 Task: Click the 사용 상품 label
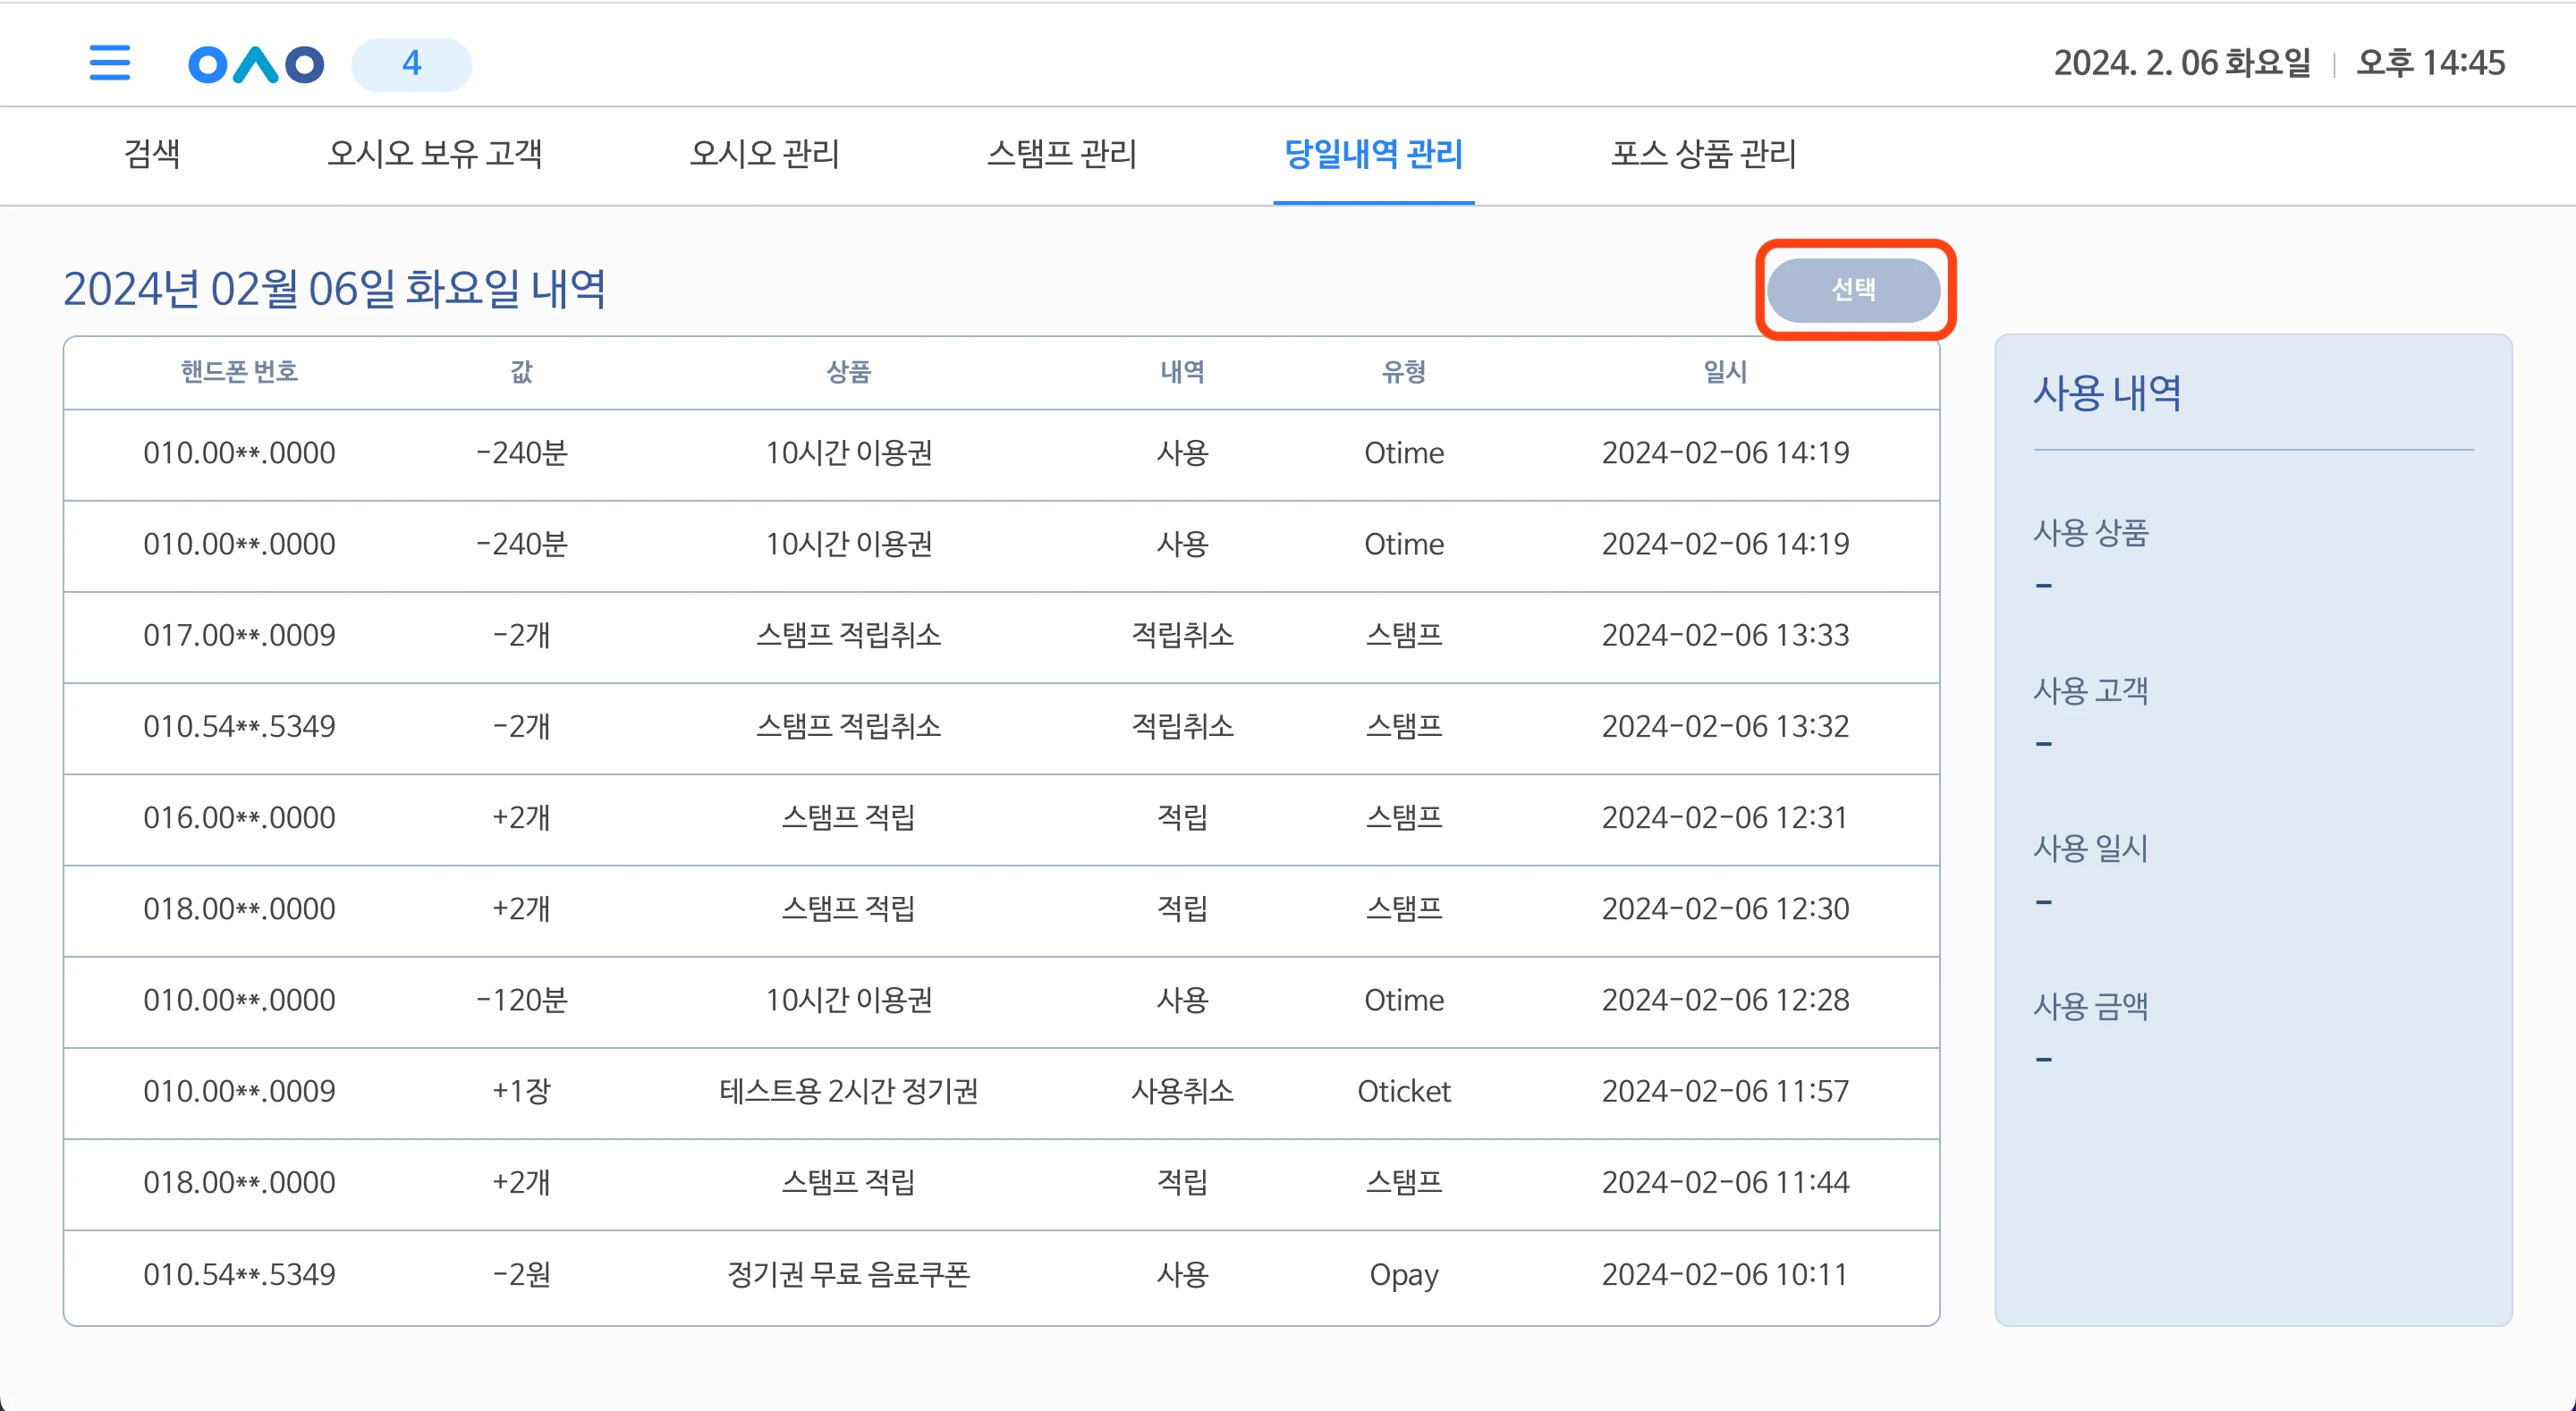click(2091, 533)
